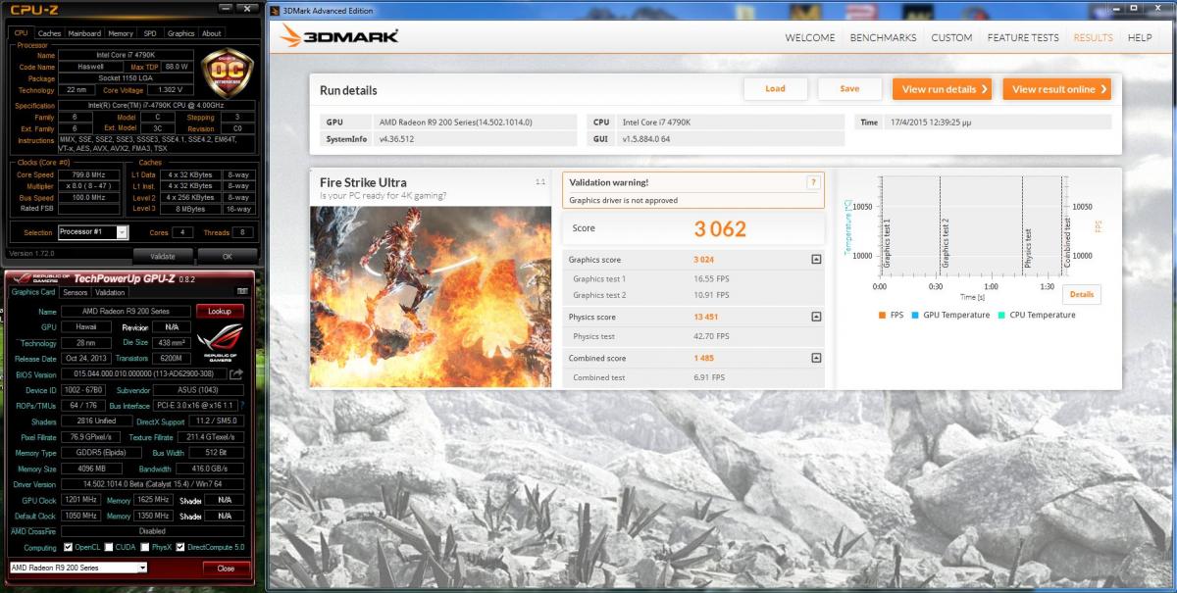The width and height of the screenshot is (1177, 593).
Task: Toggle CUDA checkbox in GPU-Z
Action: [x=107, y=547]
